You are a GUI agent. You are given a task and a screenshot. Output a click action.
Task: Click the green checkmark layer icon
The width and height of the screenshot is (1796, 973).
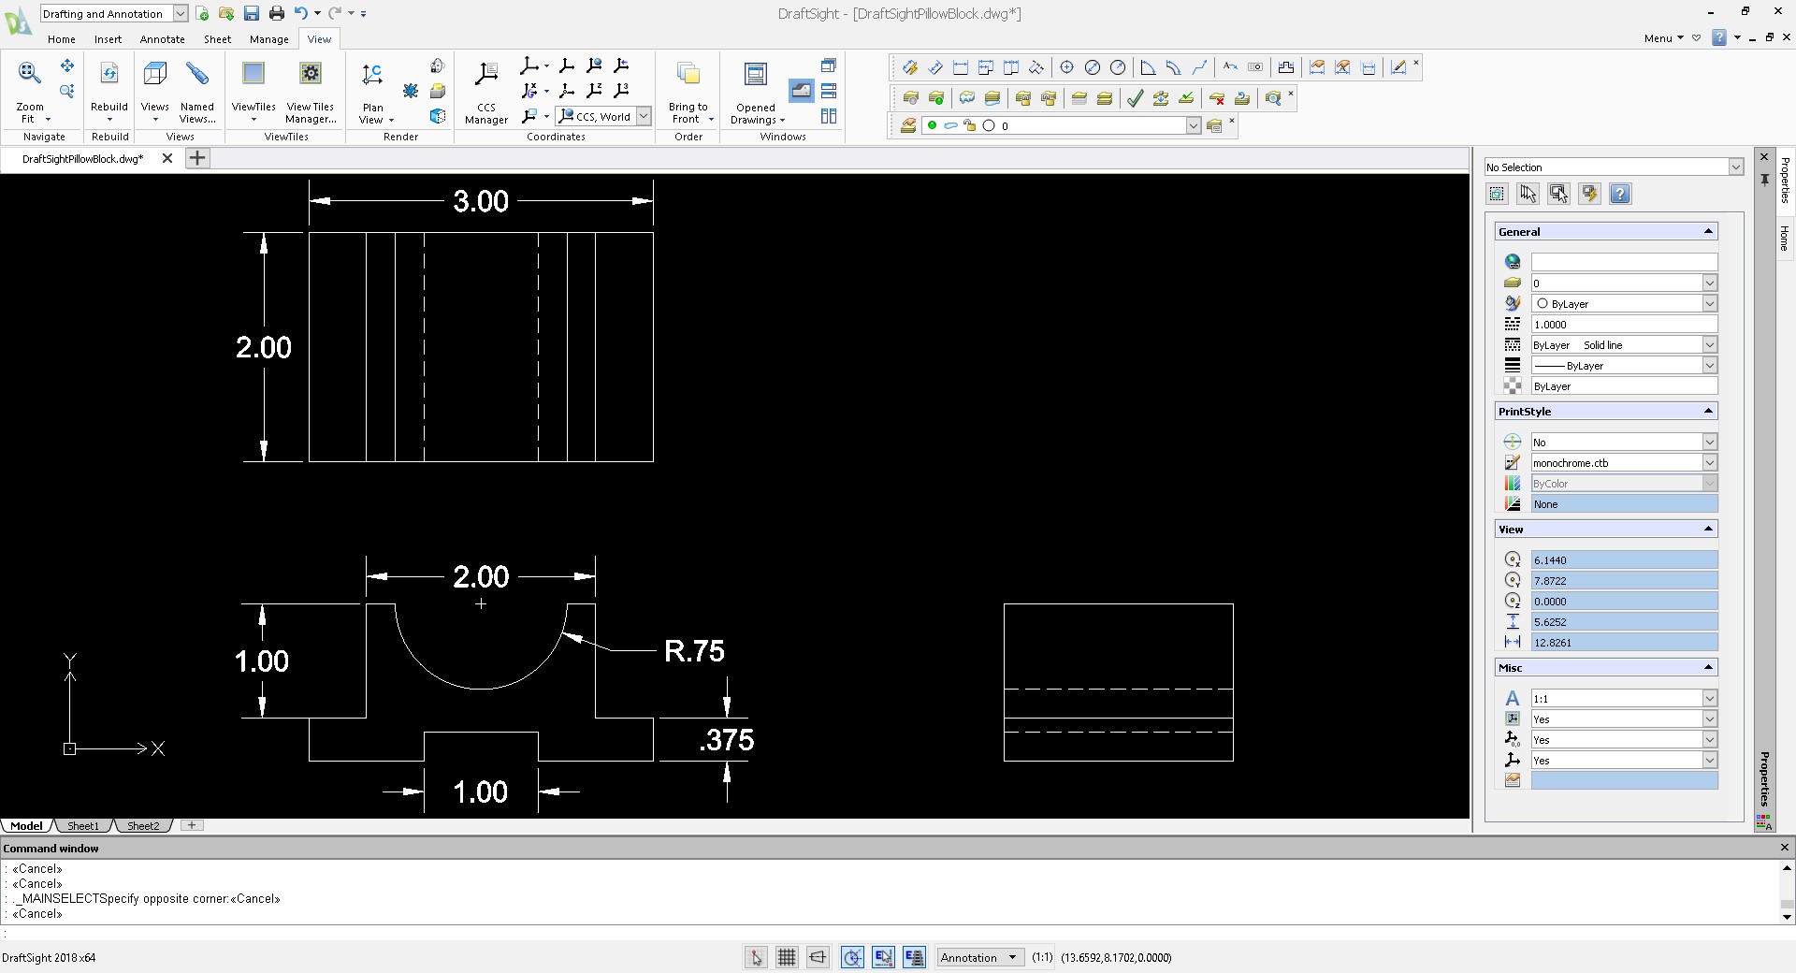coord(1134,98)
